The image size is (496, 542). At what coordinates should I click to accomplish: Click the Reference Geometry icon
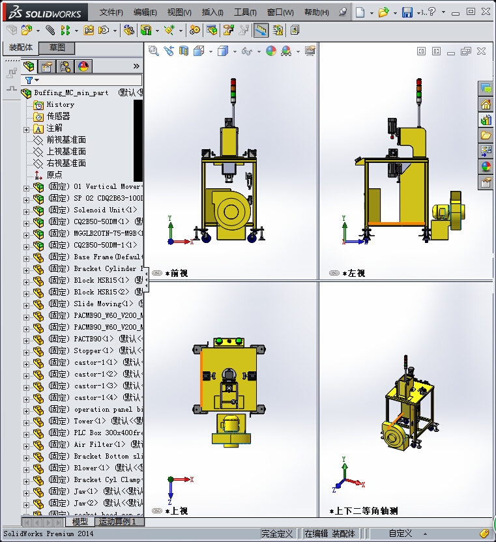pyautogui.click(x=169, y=31)
